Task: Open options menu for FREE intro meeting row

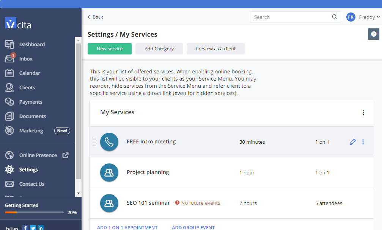Action: (363, 142)
